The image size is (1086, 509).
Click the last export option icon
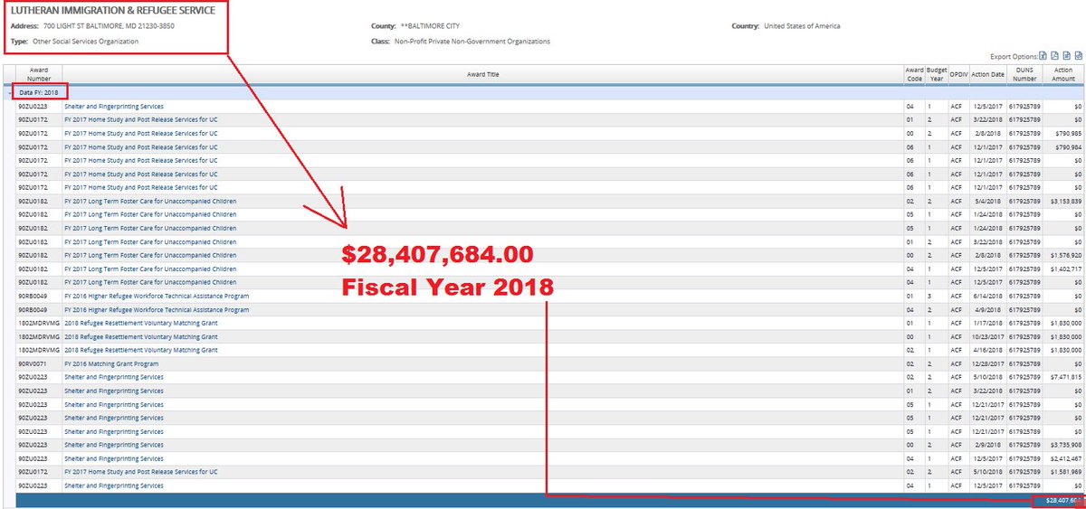point(1078,56)
